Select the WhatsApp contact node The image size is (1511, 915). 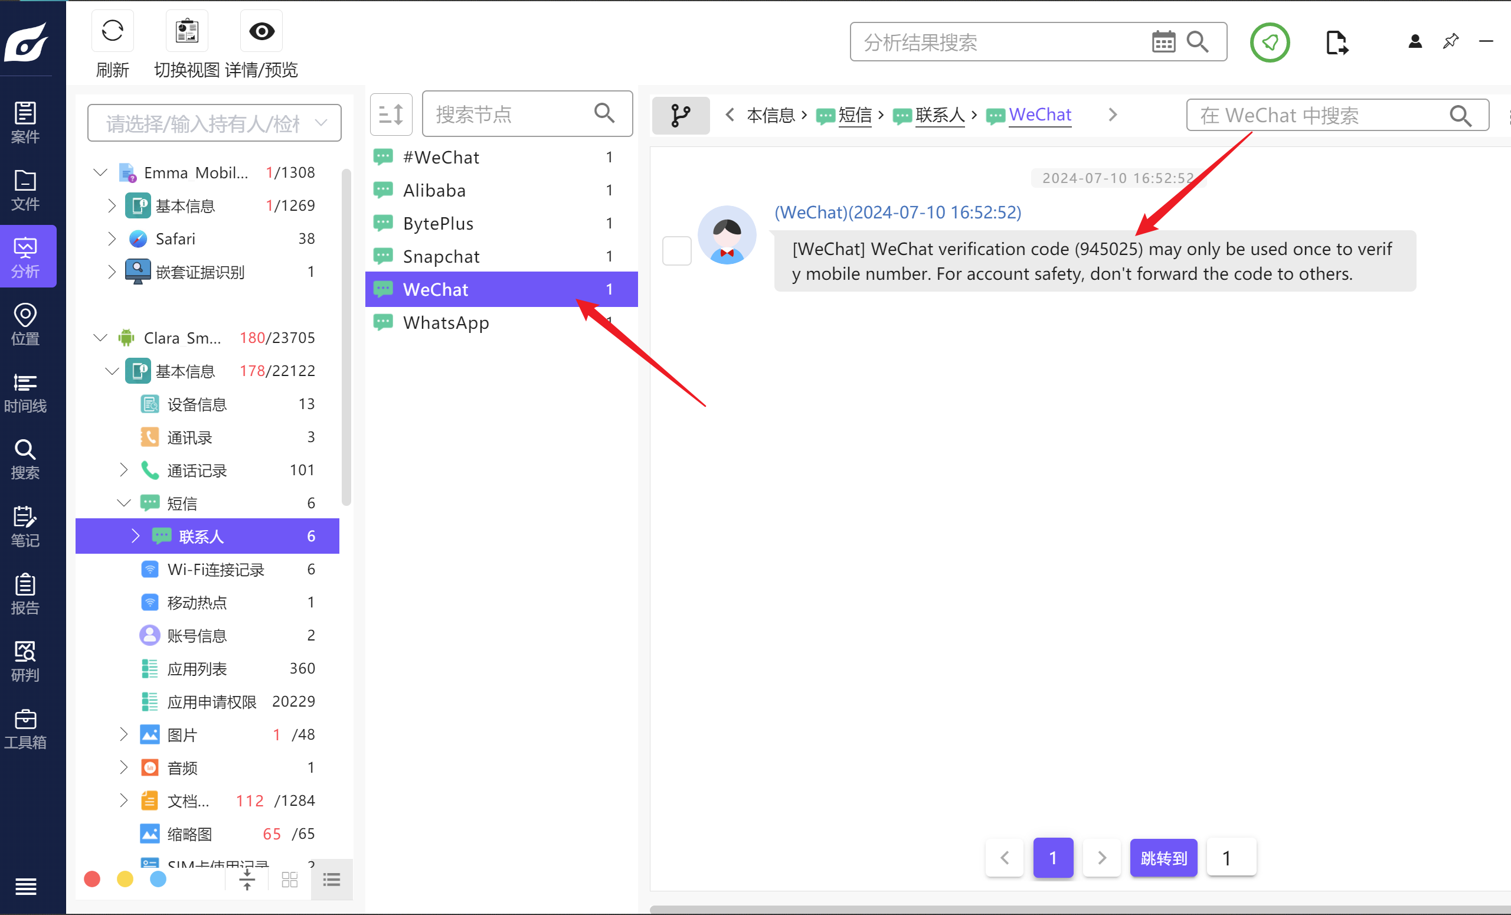point(446,322)
